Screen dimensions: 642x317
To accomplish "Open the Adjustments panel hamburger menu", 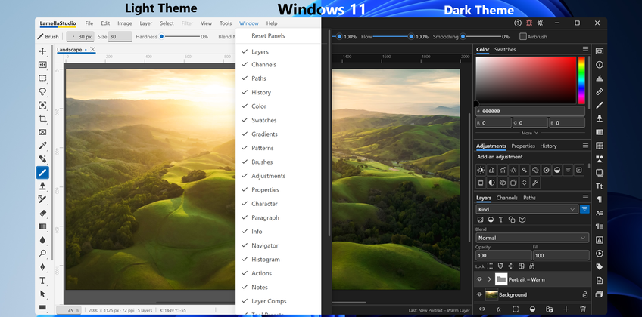I will click(585, 145).
